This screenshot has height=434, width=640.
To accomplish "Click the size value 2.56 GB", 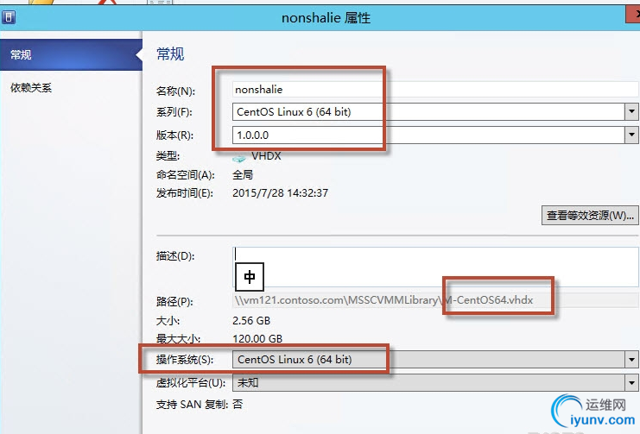I will tap(251, 321).
